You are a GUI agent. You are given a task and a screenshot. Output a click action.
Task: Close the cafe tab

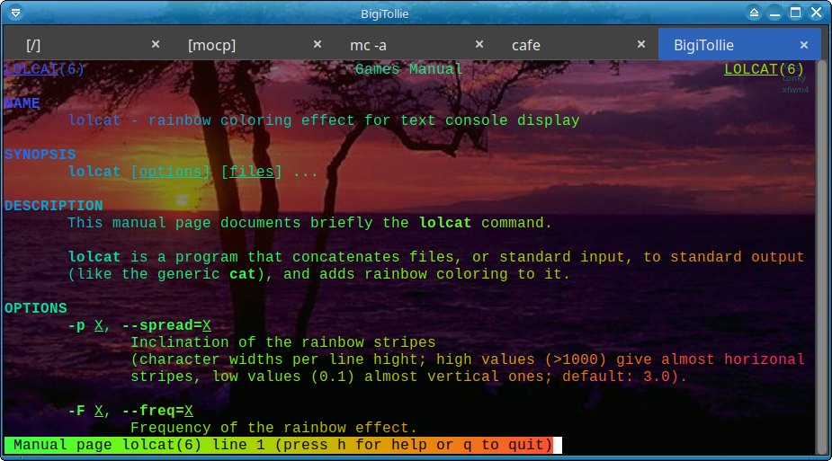click(x=640, y=44)
